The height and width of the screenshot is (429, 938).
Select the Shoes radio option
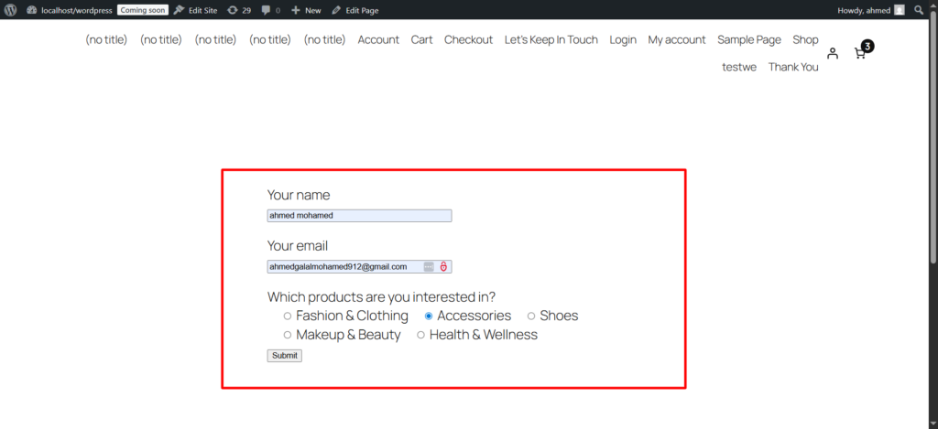pyautogui.click(x=531, y=316)
